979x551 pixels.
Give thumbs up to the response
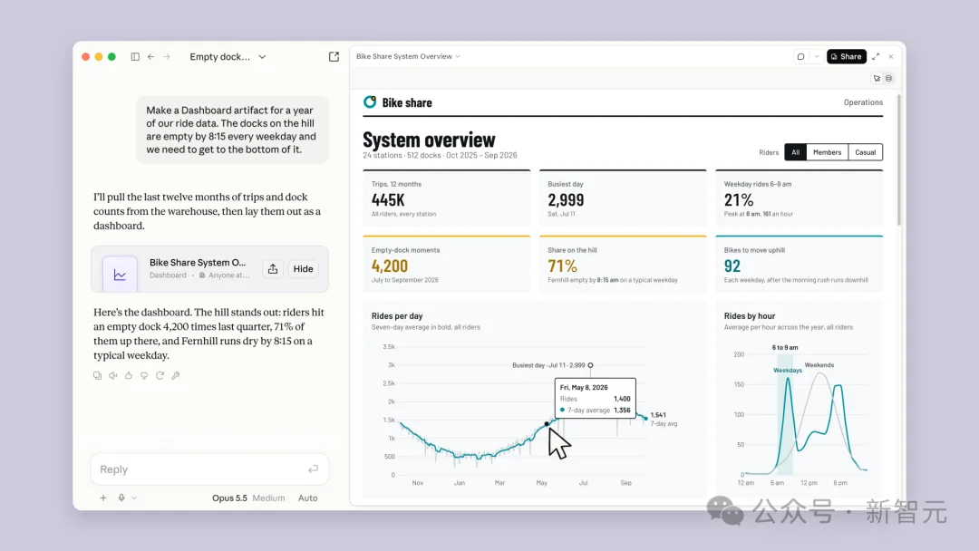coord(129,376)
